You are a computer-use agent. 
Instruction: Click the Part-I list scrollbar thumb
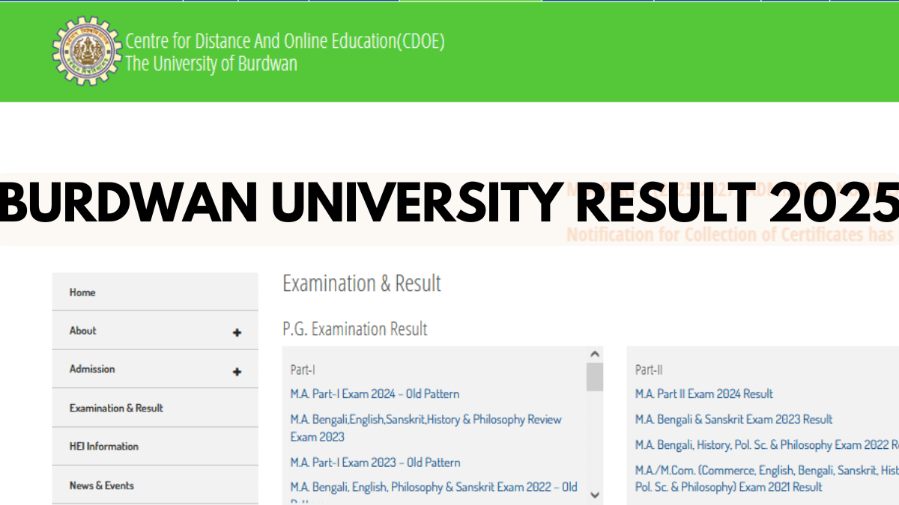tap(595, 377)
